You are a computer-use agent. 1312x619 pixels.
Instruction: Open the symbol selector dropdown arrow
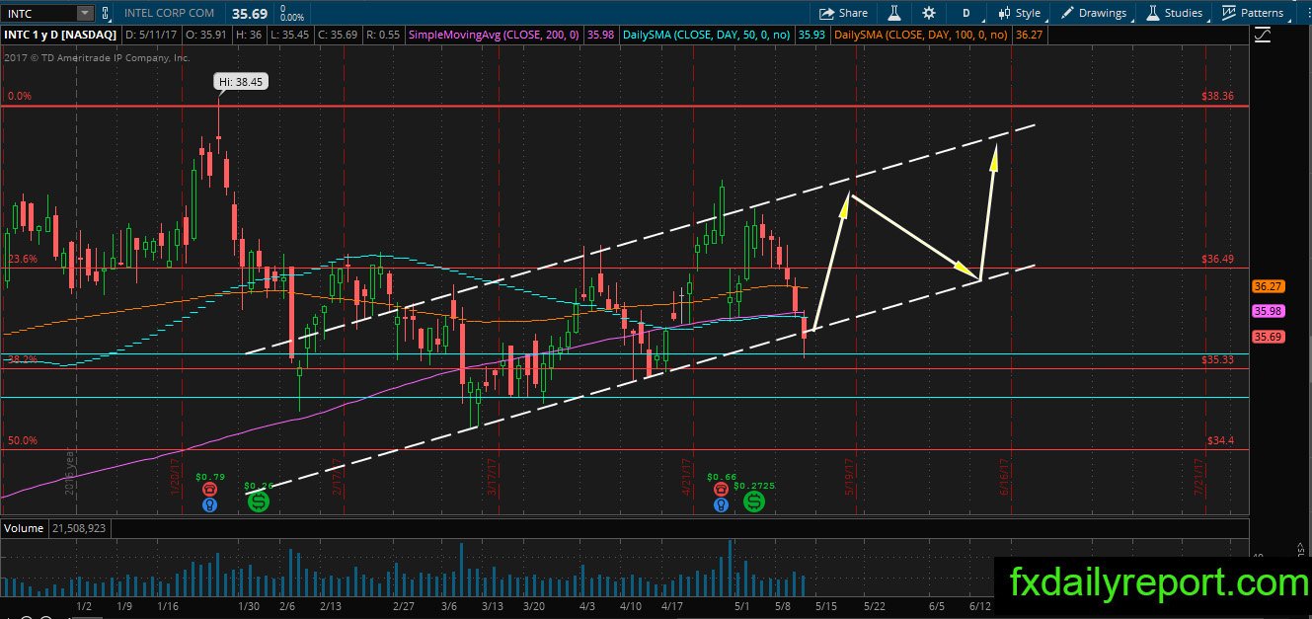pos(85,13)
